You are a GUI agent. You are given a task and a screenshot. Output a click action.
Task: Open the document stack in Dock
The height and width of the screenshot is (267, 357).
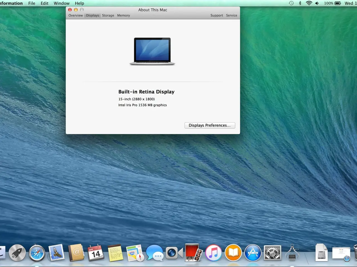pyautogui.click(x=321, y=253)
